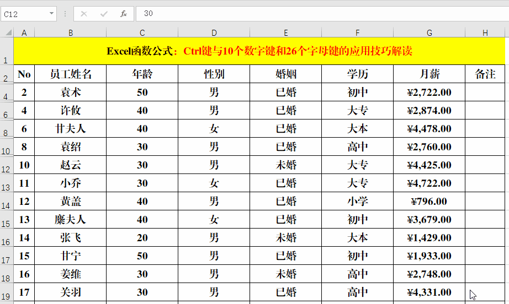
Task: Expand the Name Box dropdown arrow
Action: [51, 14]
